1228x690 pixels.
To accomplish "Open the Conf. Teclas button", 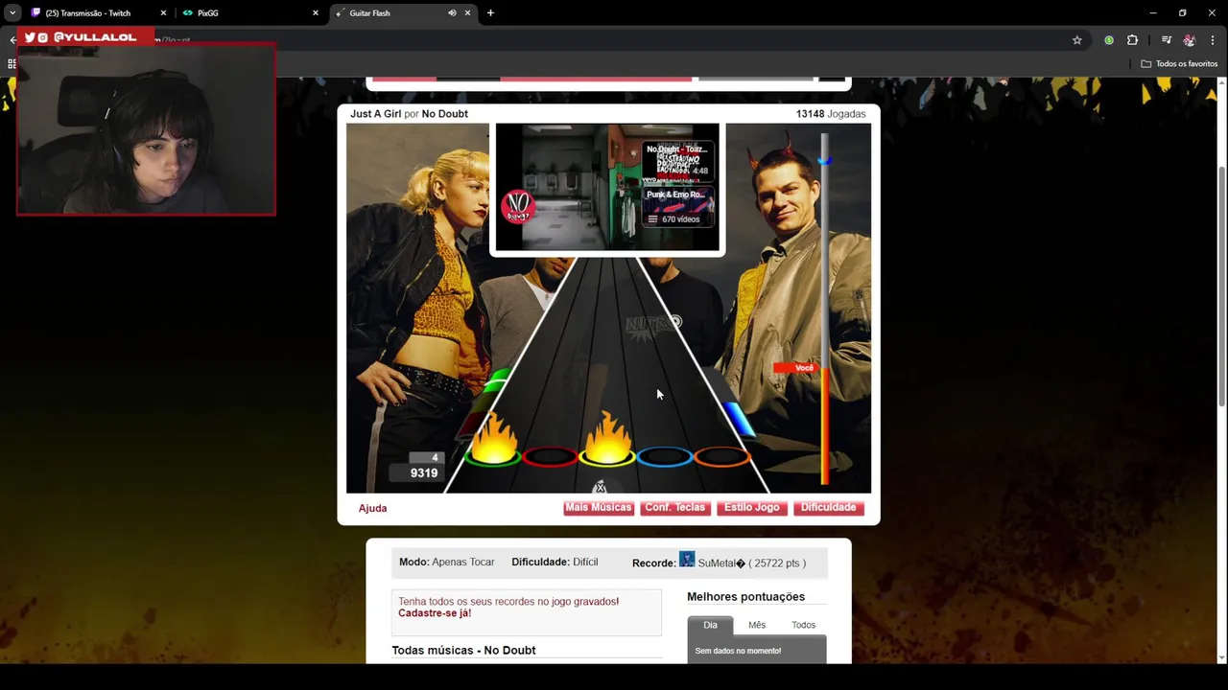I will (x=674, y=508).
